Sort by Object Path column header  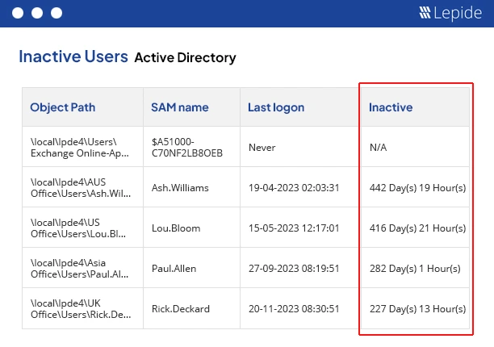coord(61,107)
